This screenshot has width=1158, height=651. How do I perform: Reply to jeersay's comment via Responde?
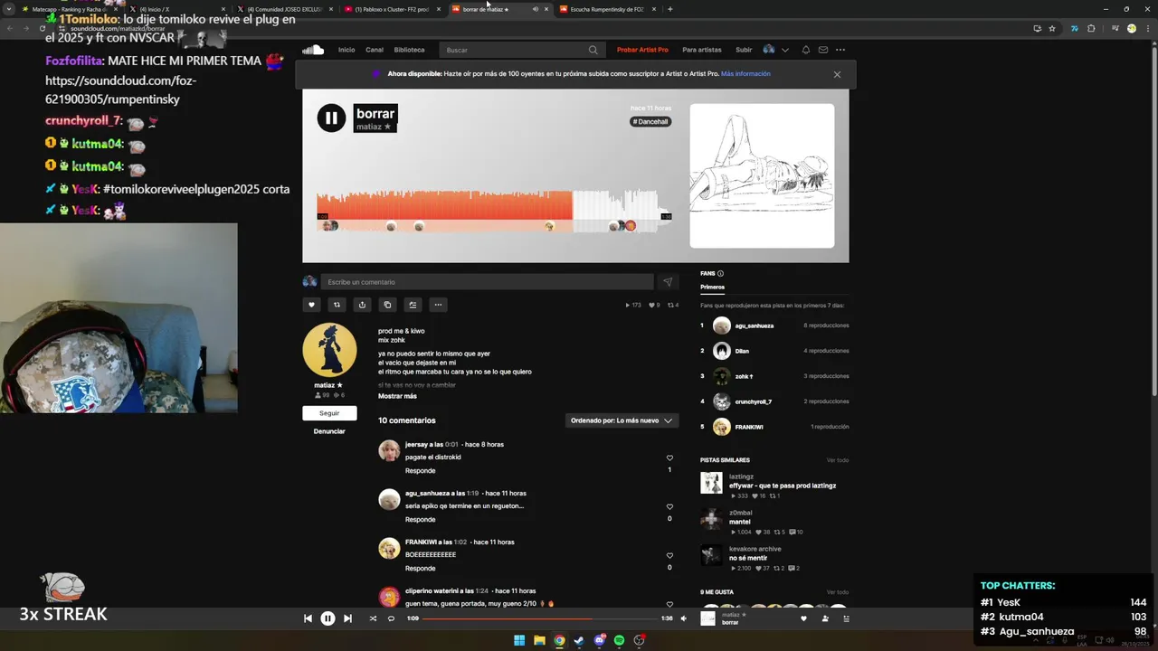click(x=420, y=470)
